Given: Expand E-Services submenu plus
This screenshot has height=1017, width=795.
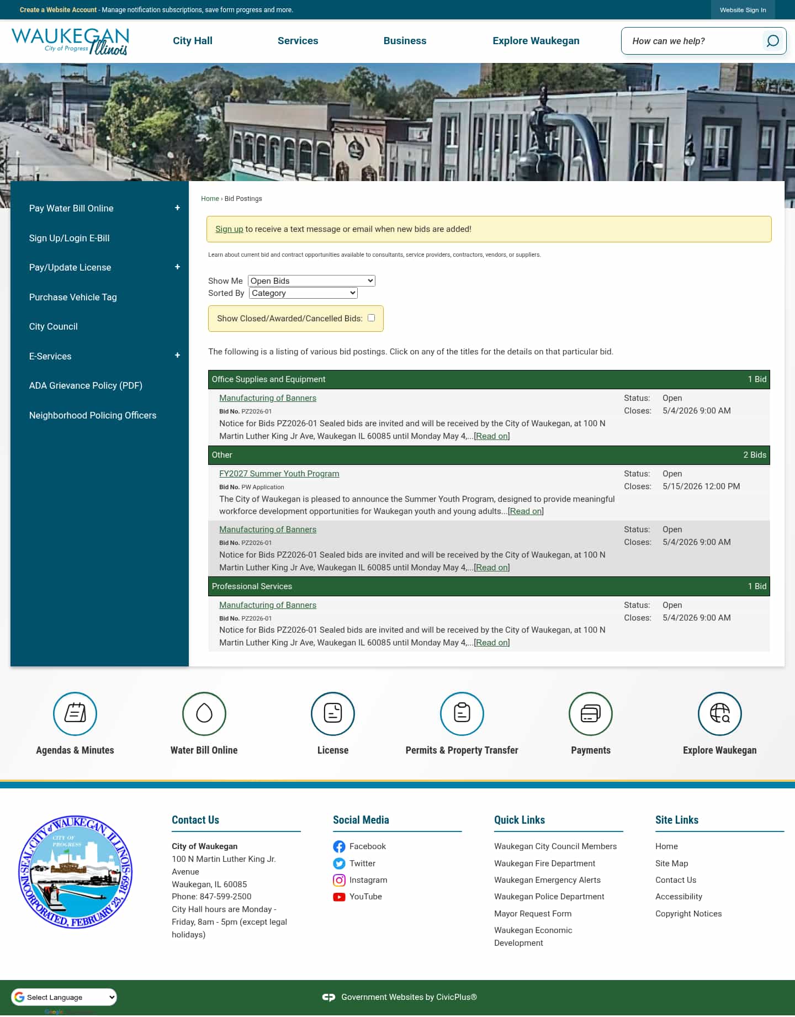Looking at the screenshot, I should click(177, 355).
